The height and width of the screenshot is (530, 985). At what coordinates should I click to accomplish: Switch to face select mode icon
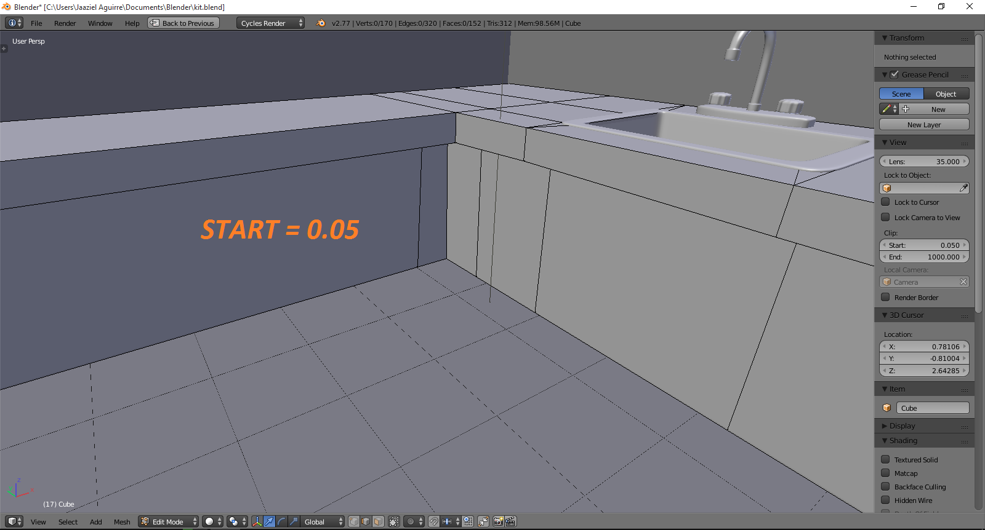[378, 521]
